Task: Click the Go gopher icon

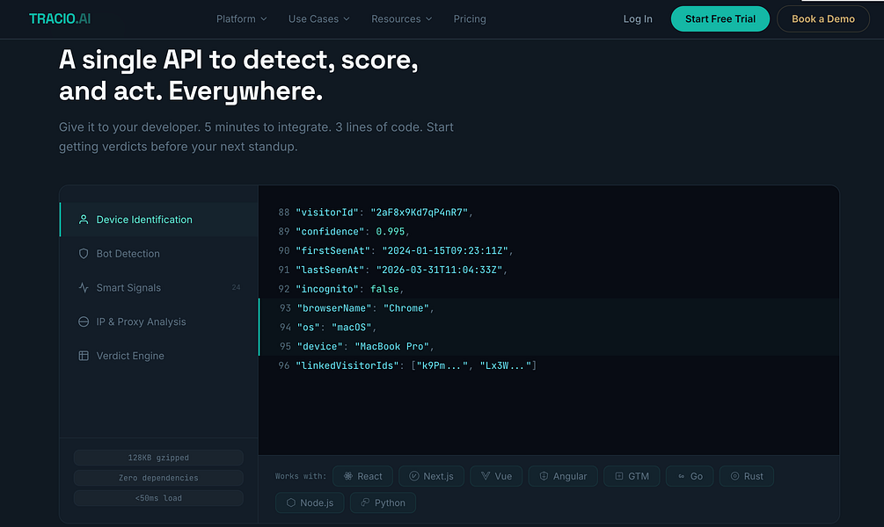Action: (x=681, y=476)
